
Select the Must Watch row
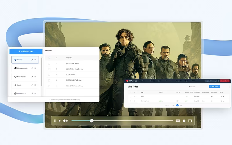(25, 93)
